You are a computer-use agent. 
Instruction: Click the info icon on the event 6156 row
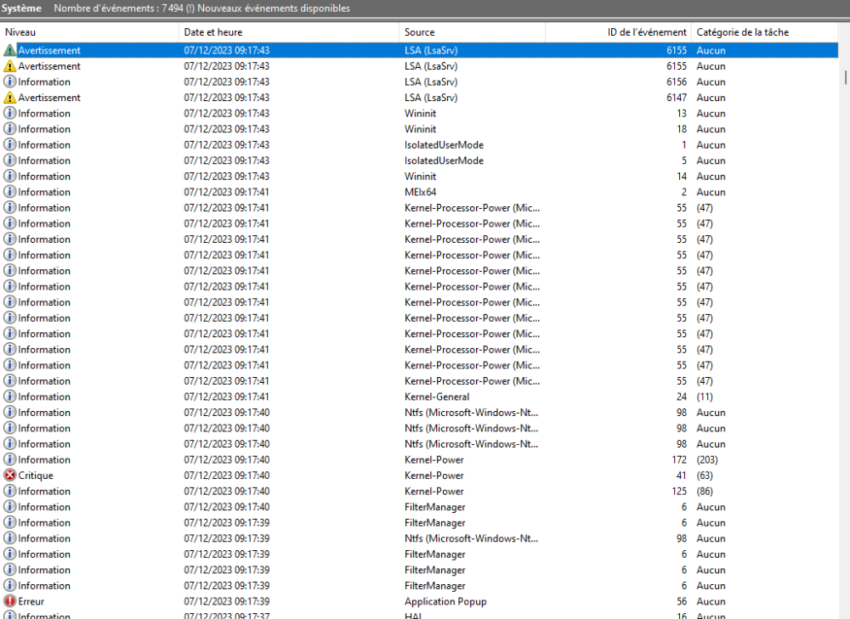[9, 82]
